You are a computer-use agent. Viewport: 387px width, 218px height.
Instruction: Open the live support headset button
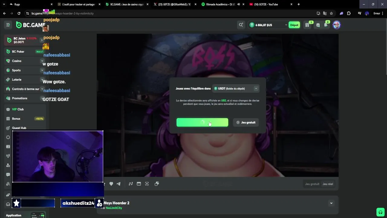point(380,212)
